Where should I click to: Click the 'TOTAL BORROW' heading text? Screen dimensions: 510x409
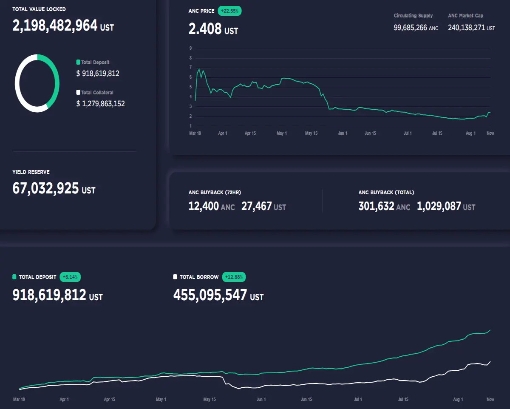199,277
